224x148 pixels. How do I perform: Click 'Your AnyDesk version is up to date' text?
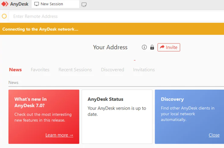click(117, 111)
